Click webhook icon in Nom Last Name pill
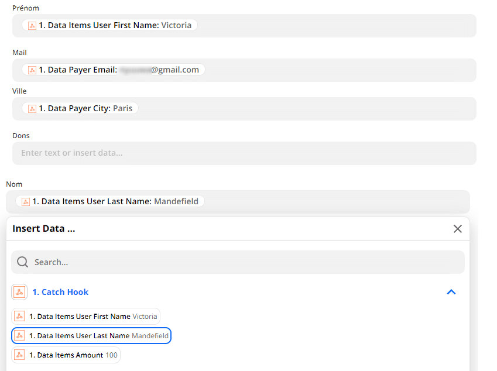Viewport: 497px width, 371px height. point(26,202)
